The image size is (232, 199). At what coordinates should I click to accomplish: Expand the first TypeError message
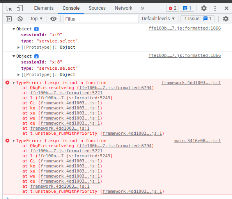click(14, 83)
